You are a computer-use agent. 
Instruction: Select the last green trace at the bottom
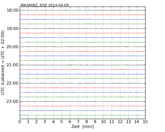82,115
